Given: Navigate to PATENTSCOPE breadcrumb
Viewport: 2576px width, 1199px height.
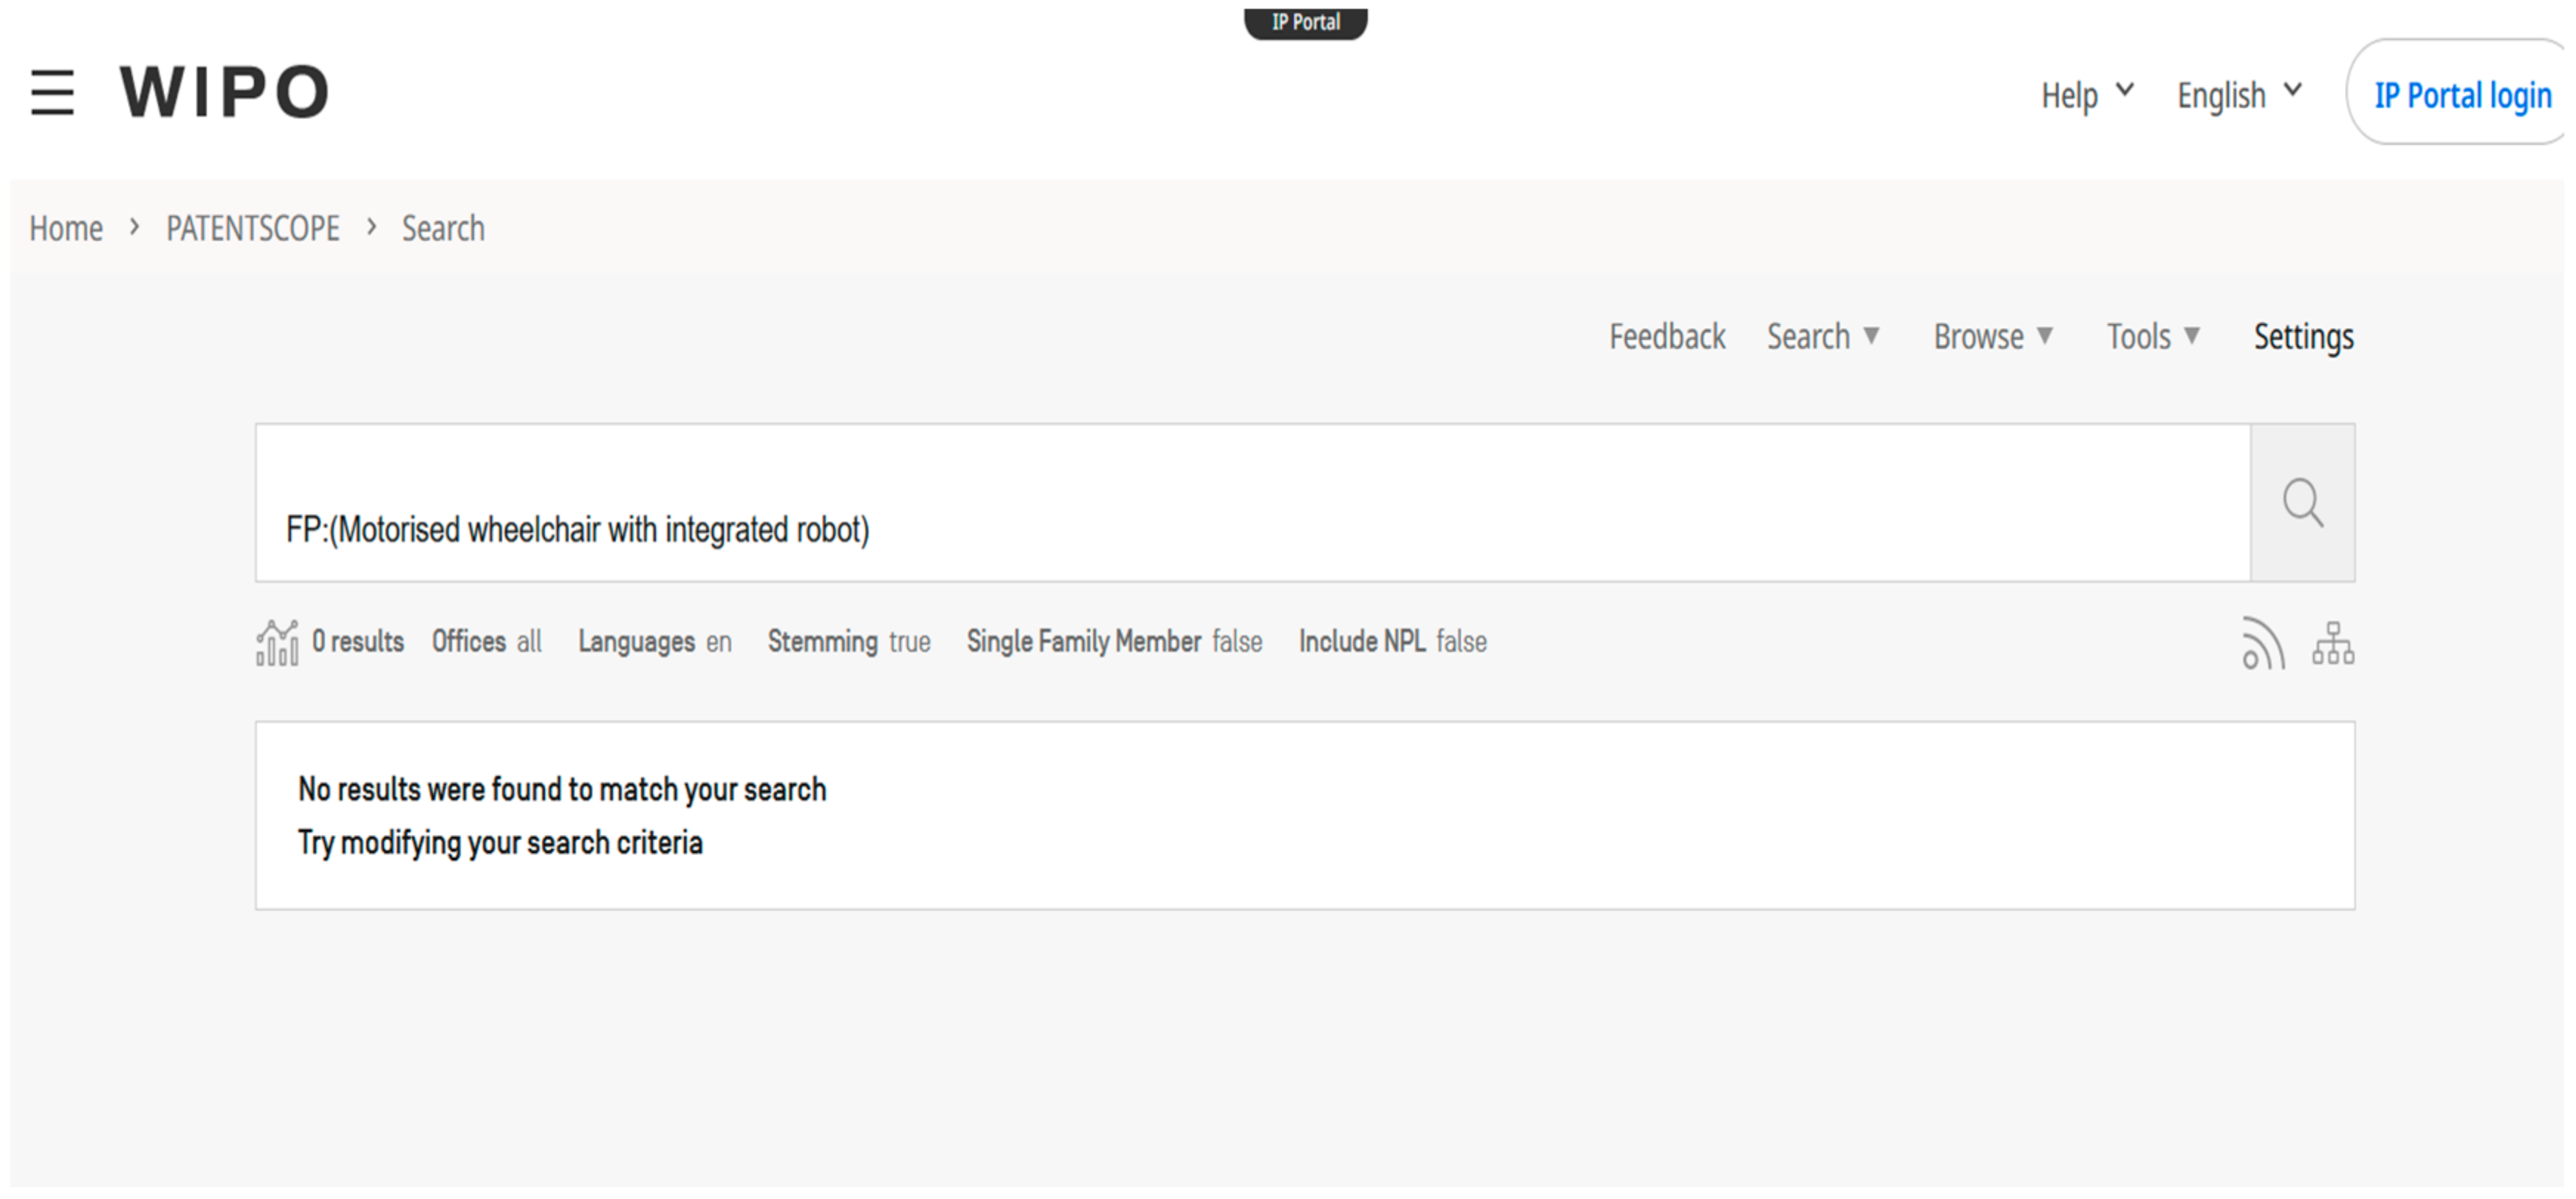Looking at the screenshot, I should 253,229.
